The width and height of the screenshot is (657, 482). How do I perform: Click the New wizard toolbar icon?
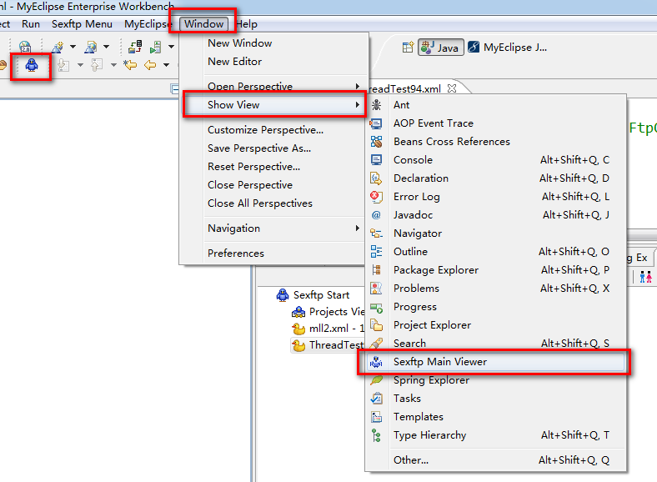click(x=58, y=47)
